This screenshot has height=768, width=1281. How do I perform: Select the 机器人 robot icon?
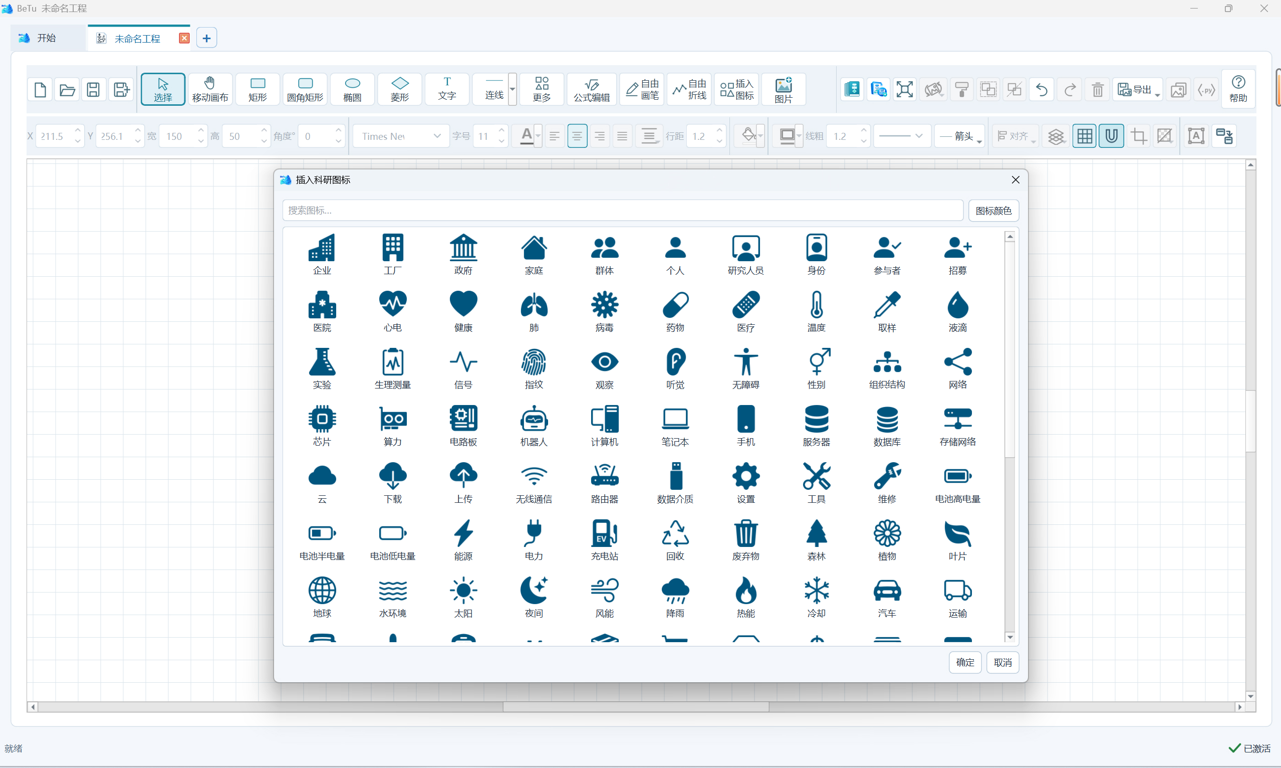(534, 426)
